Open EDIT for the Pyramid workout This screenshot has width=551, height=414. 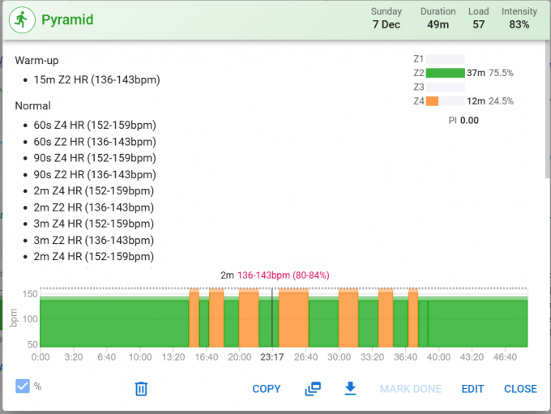coord(472,389)
